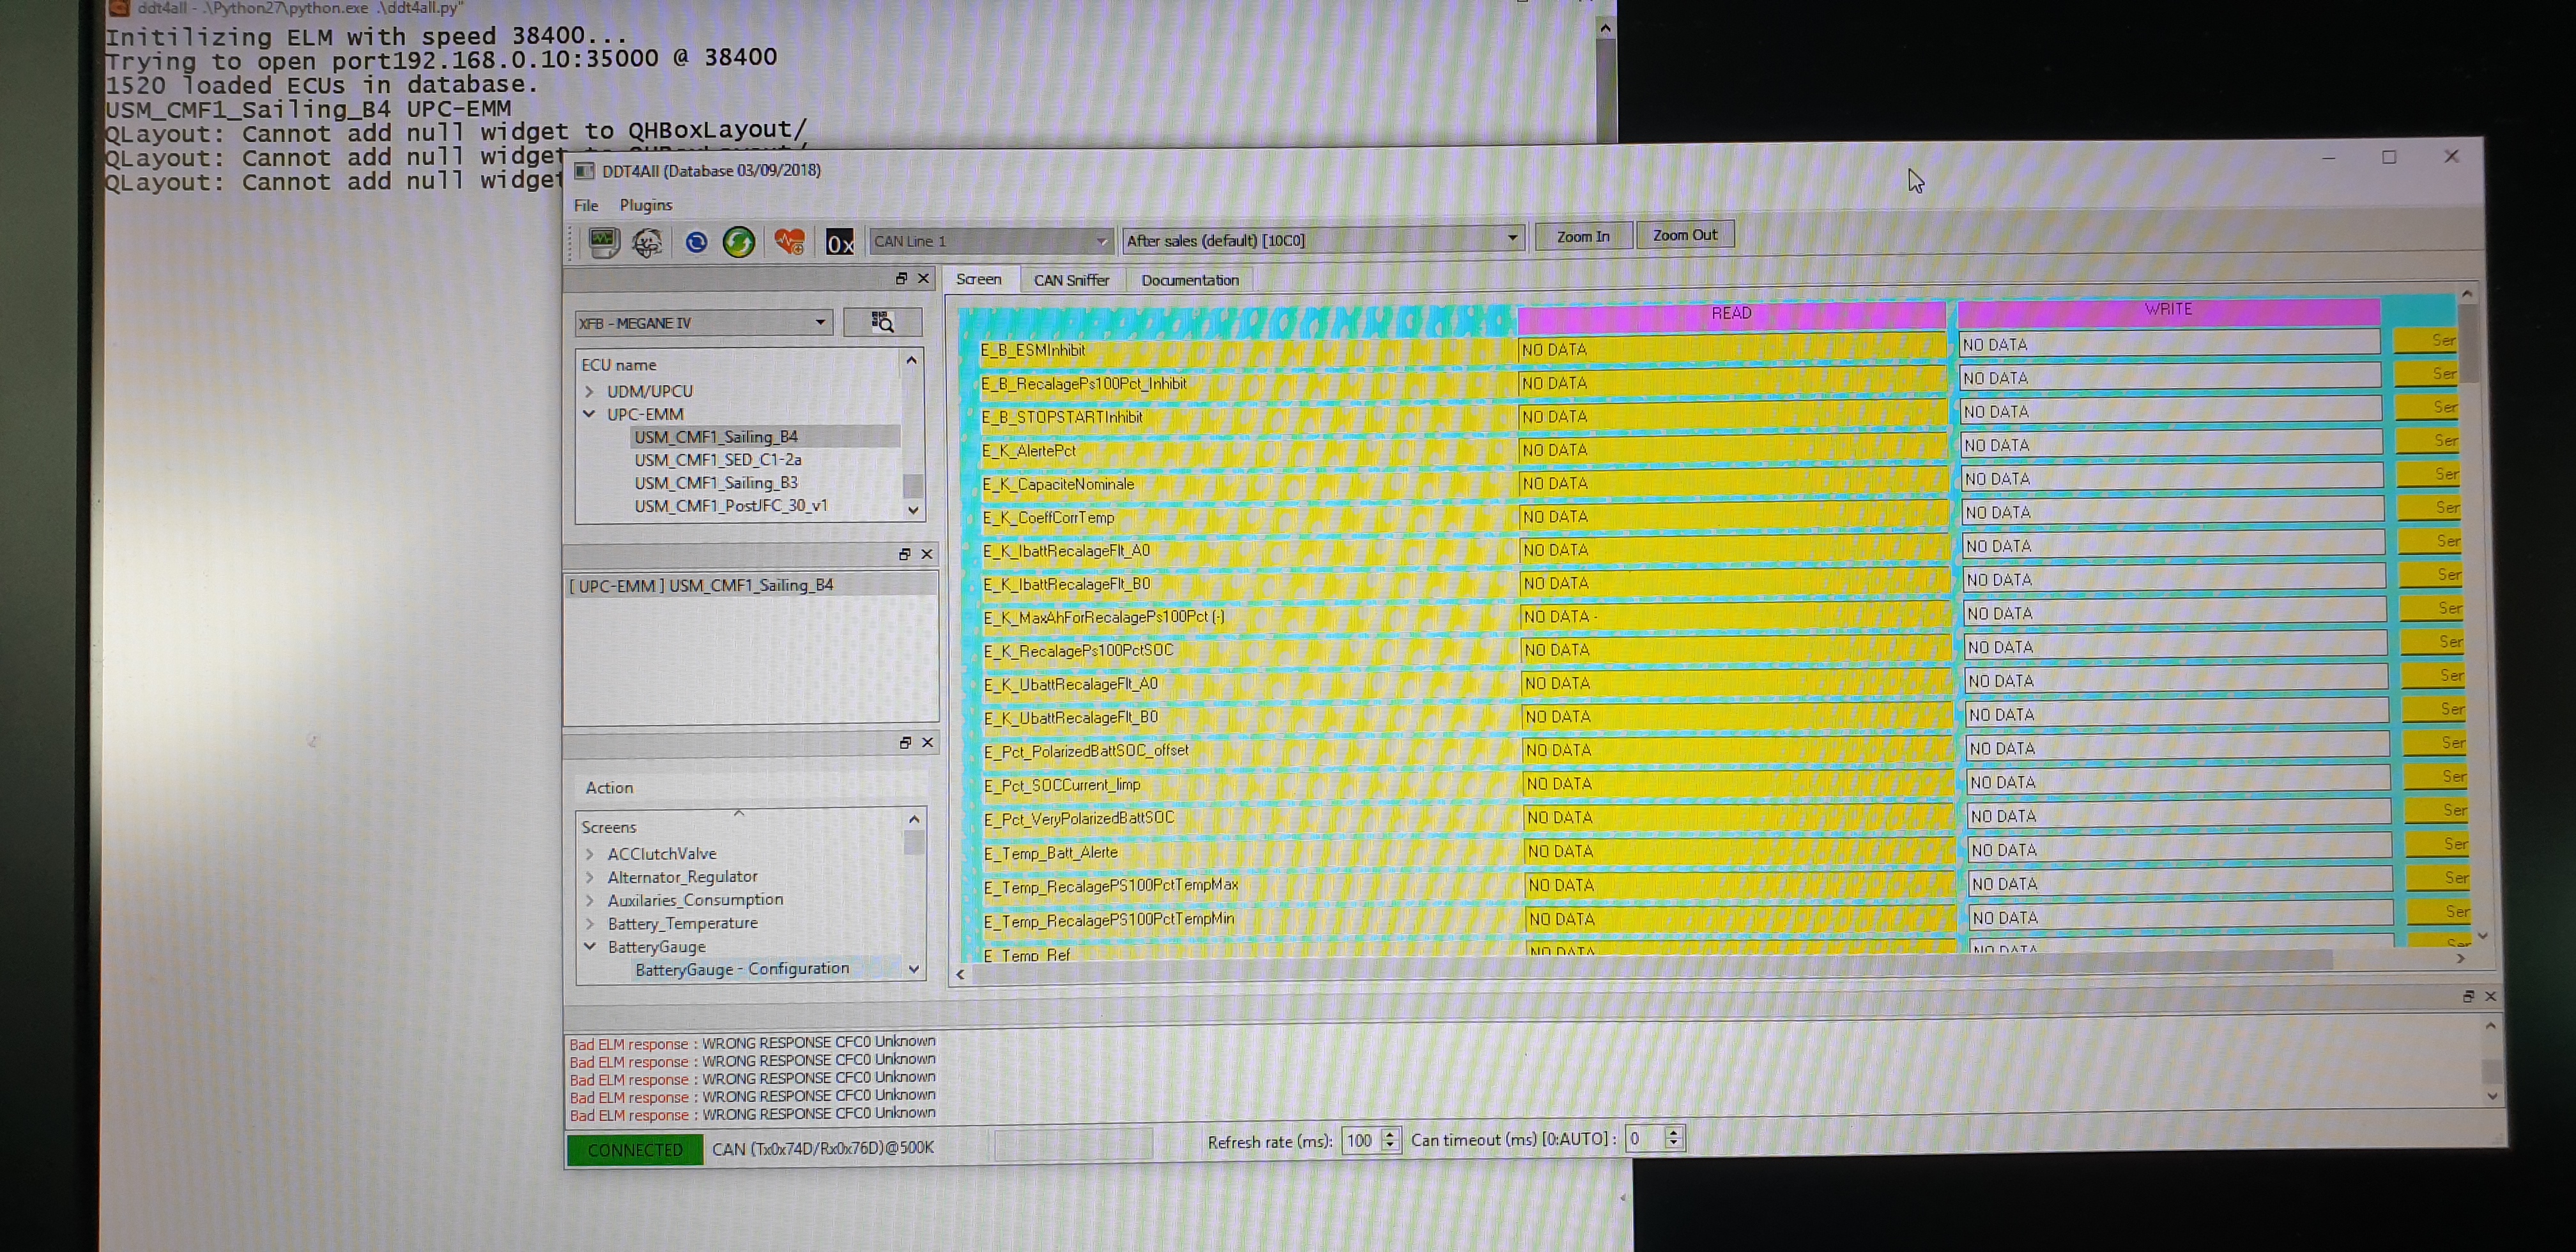Increase refresh rate with stepper up arrow
Viewport: 2576px width, 1252px height.
point(1390,1134)
